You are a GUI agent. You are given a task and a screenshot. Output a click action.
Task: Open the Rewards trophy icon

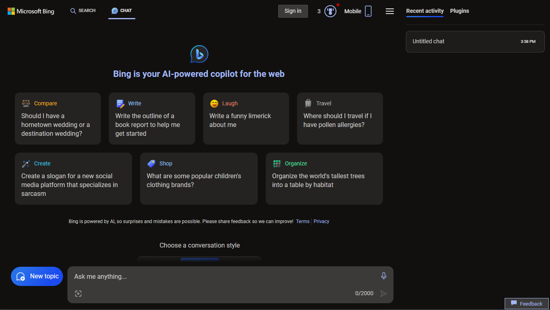pyautogui.click(x=330, y=11)
